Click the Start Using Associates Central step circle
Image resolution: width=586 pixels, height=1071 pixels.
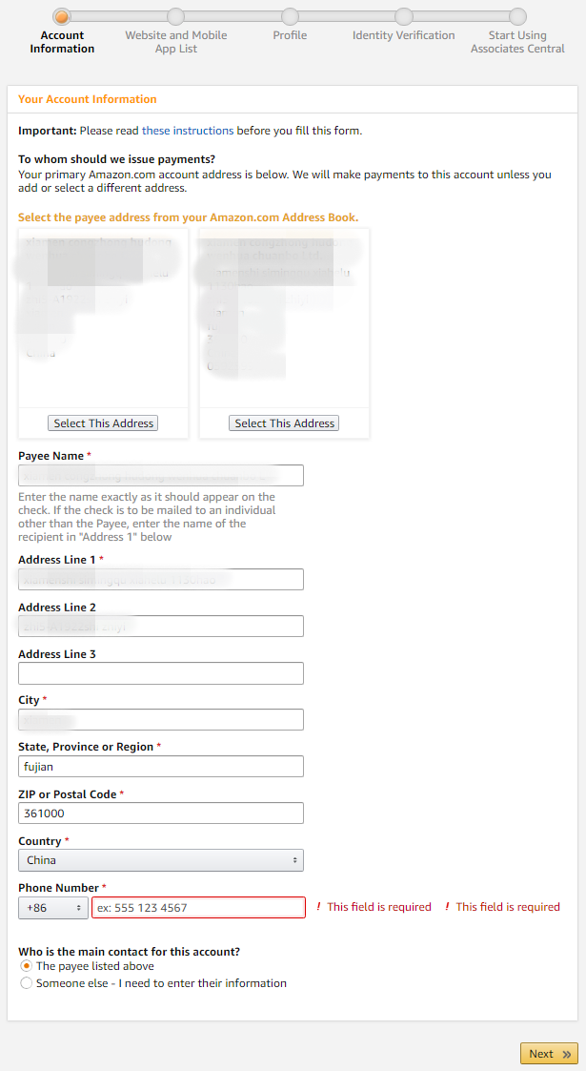pos(517,16)
